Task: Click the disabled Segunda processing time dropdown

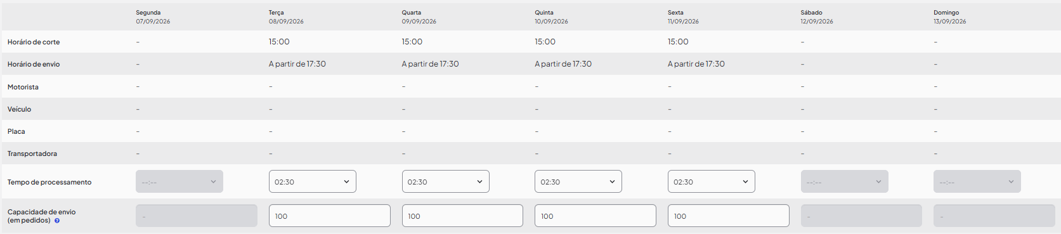Action: tap(179, 181)
